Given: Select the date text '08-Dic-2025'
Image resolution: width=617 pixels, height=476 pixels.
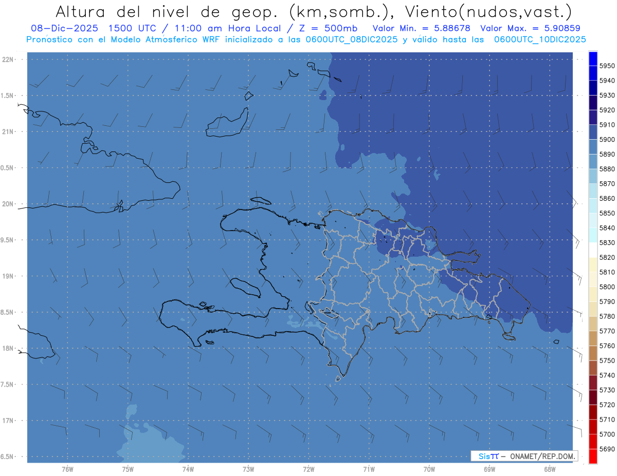Looking at the screenshot, I should [64, 28].
